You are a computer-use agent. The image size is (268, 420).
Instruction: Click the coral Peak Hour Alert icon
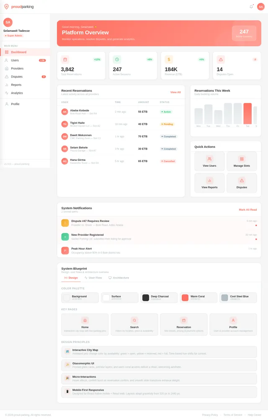[65, 250]
